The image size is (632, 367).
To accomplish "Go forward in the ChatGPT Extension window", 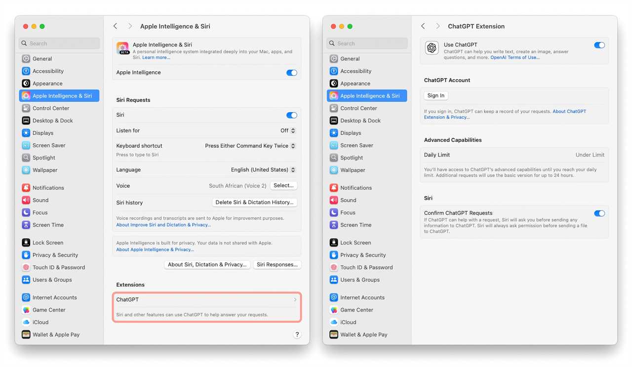I will [x=437, y=26].
